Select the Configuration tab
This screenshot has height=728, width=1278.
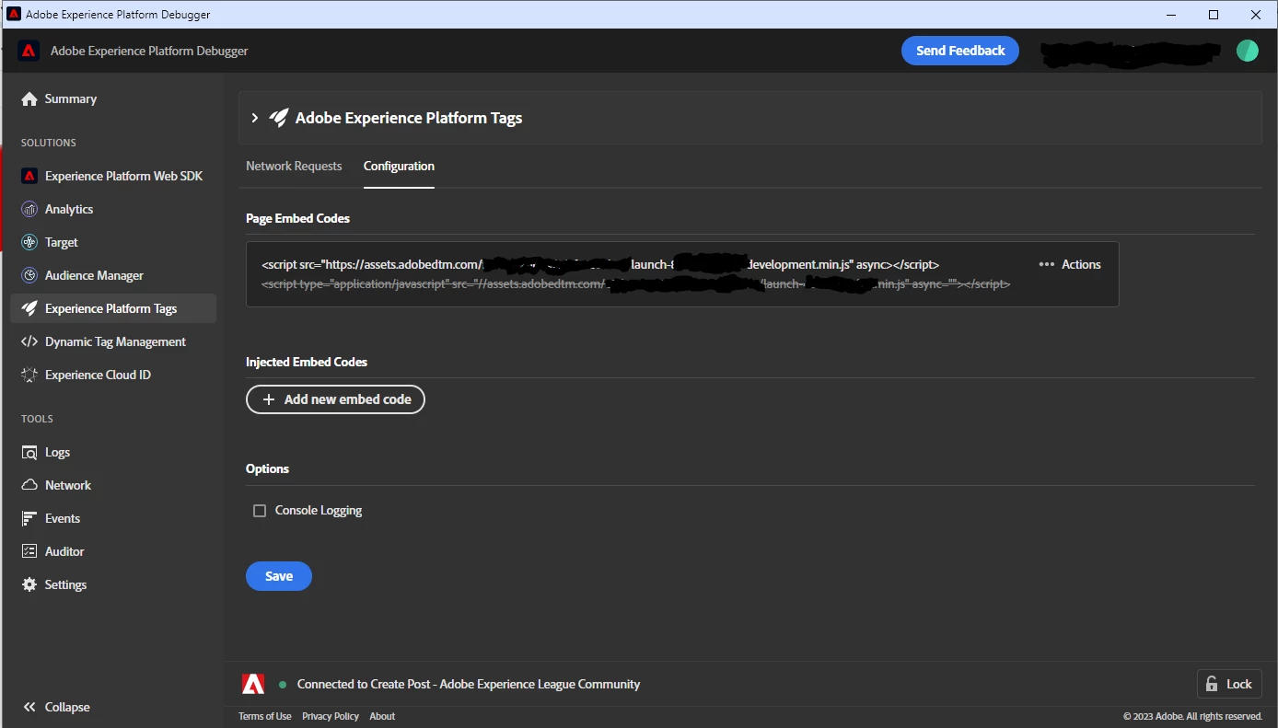coord(399,166)
